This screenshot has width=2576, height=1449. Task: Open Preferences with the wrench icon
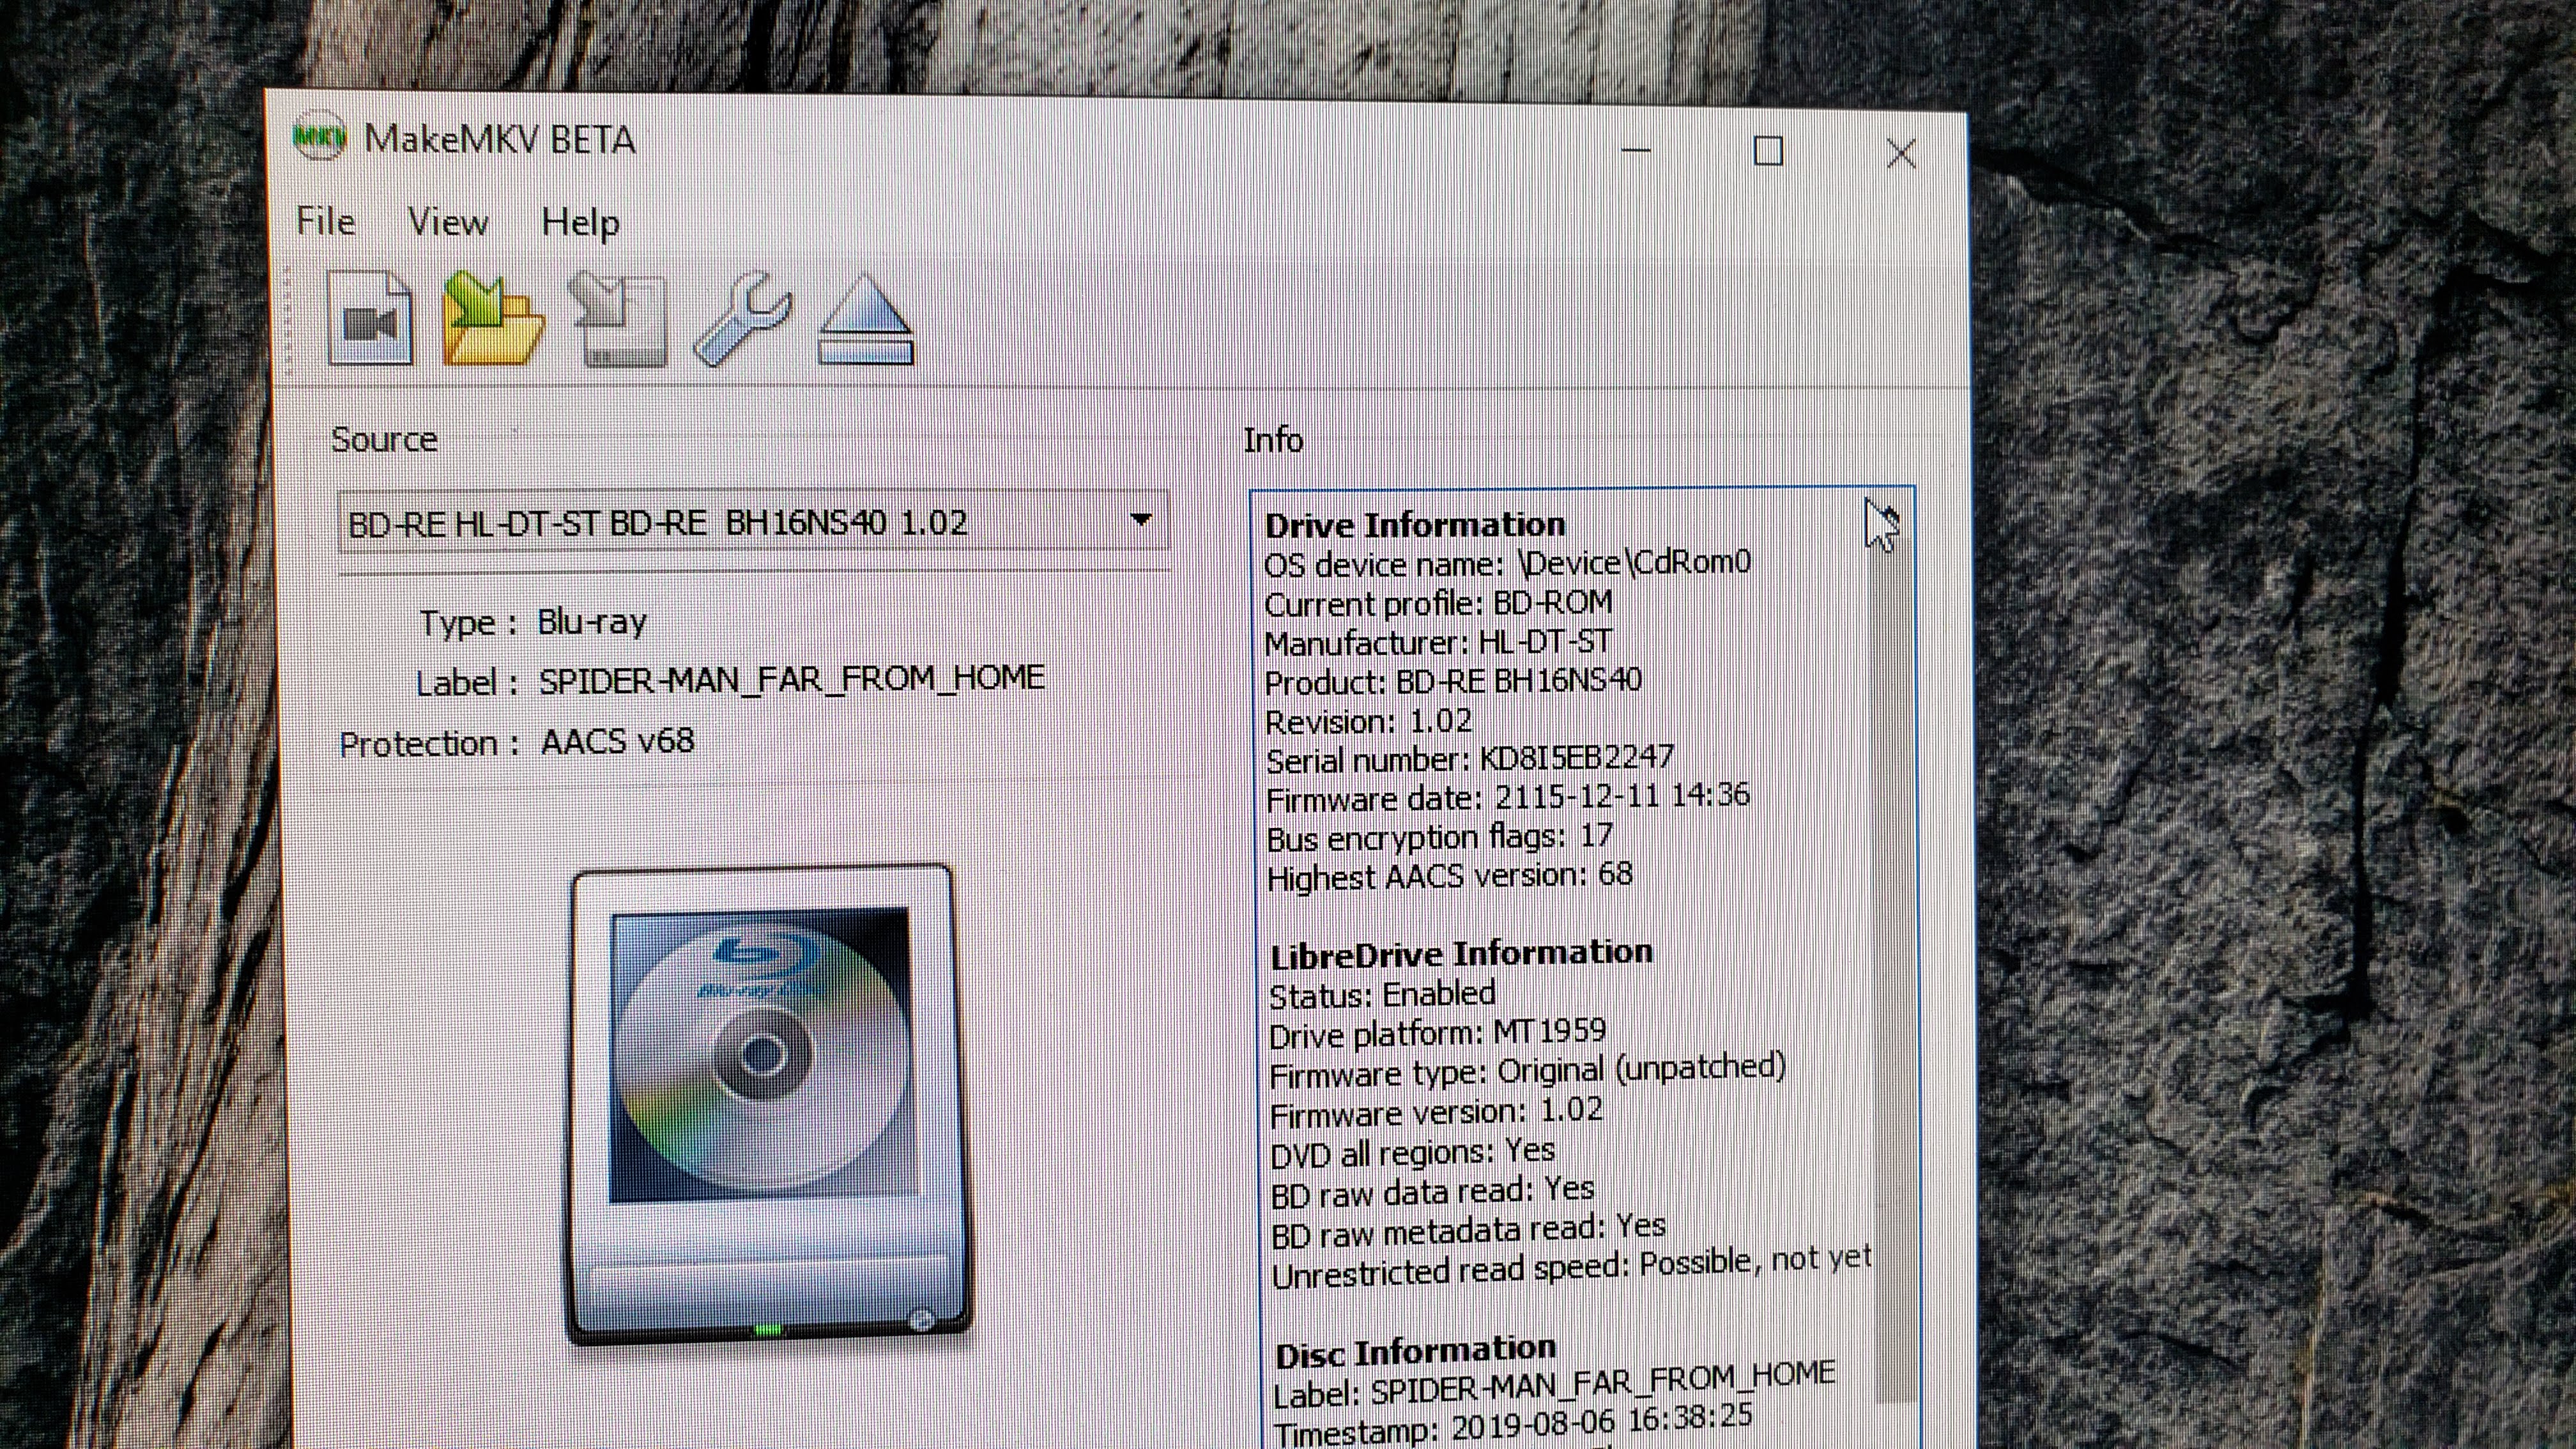click(742, 319)
